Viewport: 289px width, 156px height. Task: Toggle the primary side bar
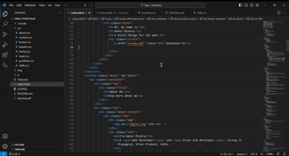click(241, 5)
